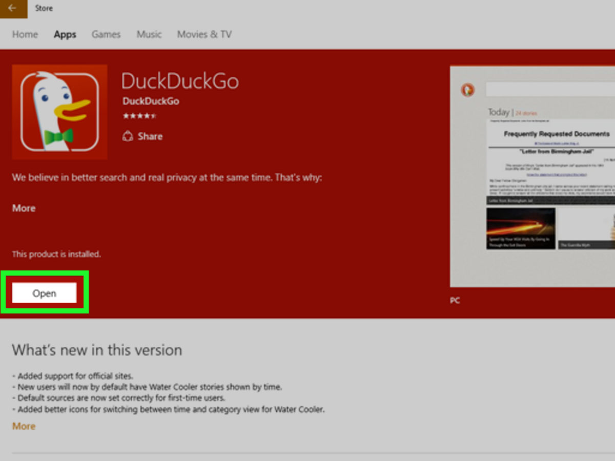Click "Default sources are now set correctly" line
This screenshot has width=615, height=461.
118,398
